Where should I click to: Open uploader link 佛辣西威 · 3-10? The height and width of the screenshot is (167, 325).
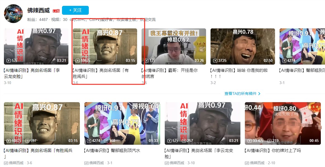coord(182,163)
